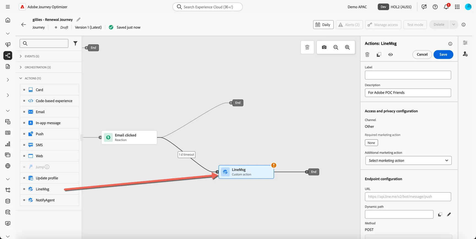Select the Card action in palette
The height and width of the screenshot is (239, 476).
(x=50, y=90)
